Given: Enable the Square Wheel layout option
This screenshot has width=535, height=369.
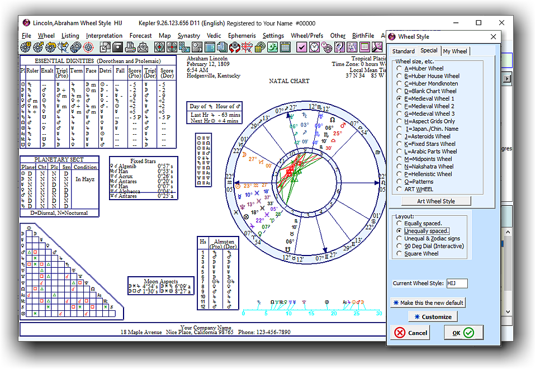Looking at the screenshot, I should [399, 254].
